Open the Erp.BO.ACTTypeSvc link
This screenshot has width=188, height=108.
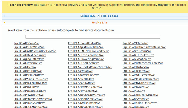tap(135, 43)
